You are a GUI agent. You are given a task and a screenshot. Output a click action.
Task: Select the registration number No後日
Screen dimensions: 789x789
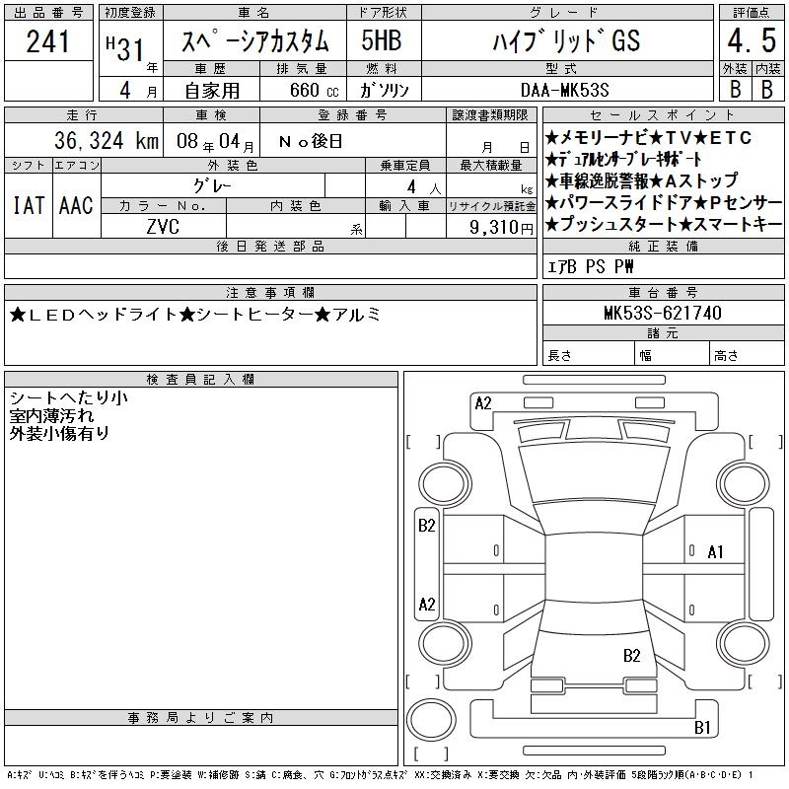(x=311, y=141)
